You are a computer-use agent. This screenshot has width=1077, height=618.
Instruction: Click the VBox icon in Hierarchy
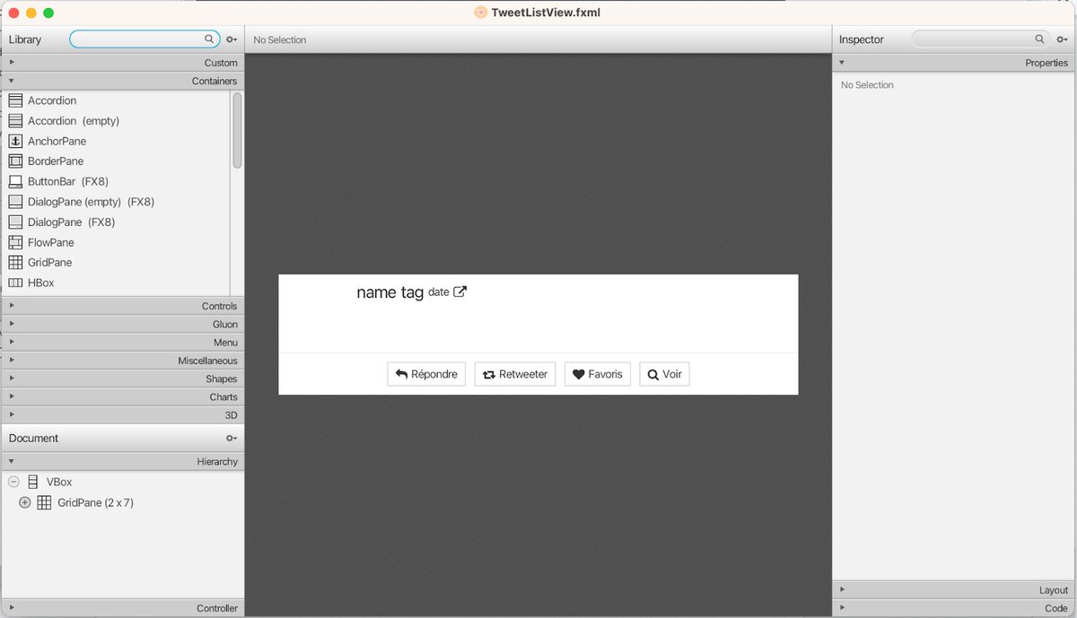pos(32,482)
